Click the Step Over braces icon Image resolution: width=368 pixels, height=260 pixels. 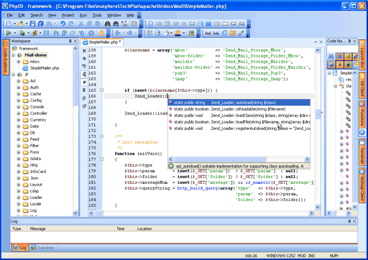[64, 33]
